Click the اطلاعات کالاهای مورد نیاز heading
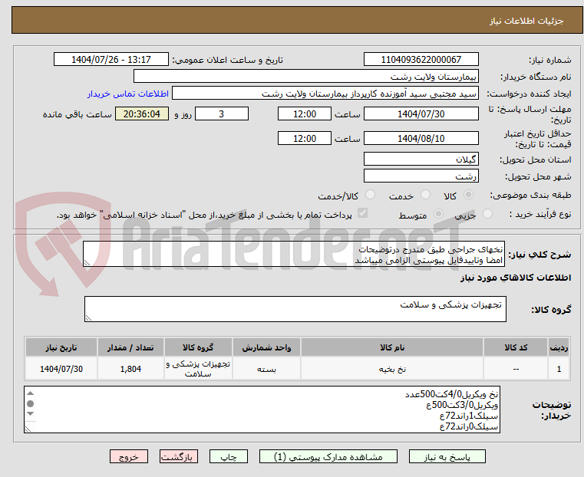 click(x=516, y=278)
